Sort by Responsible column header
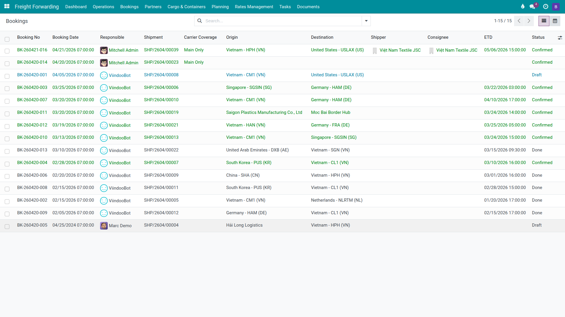565x317 pixels. 112,37
